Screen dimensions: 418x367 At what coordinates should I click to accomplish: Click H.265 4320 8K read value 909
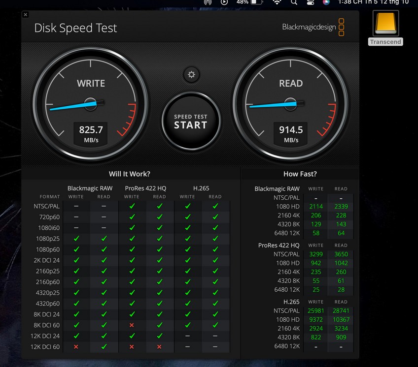341,337
